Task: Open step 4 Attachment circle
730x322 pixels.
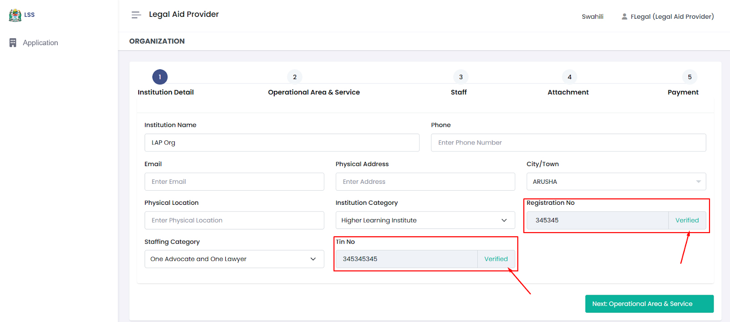Action: [569, 77]
